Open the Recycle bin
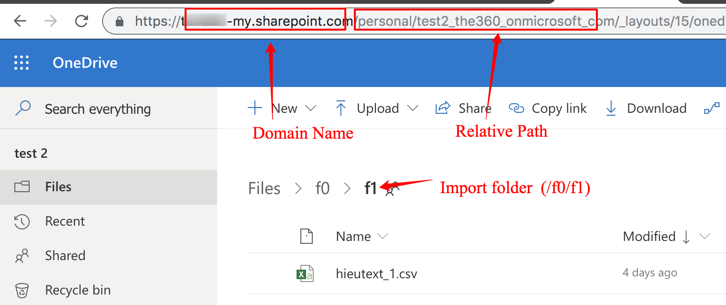 click(77, 290)
